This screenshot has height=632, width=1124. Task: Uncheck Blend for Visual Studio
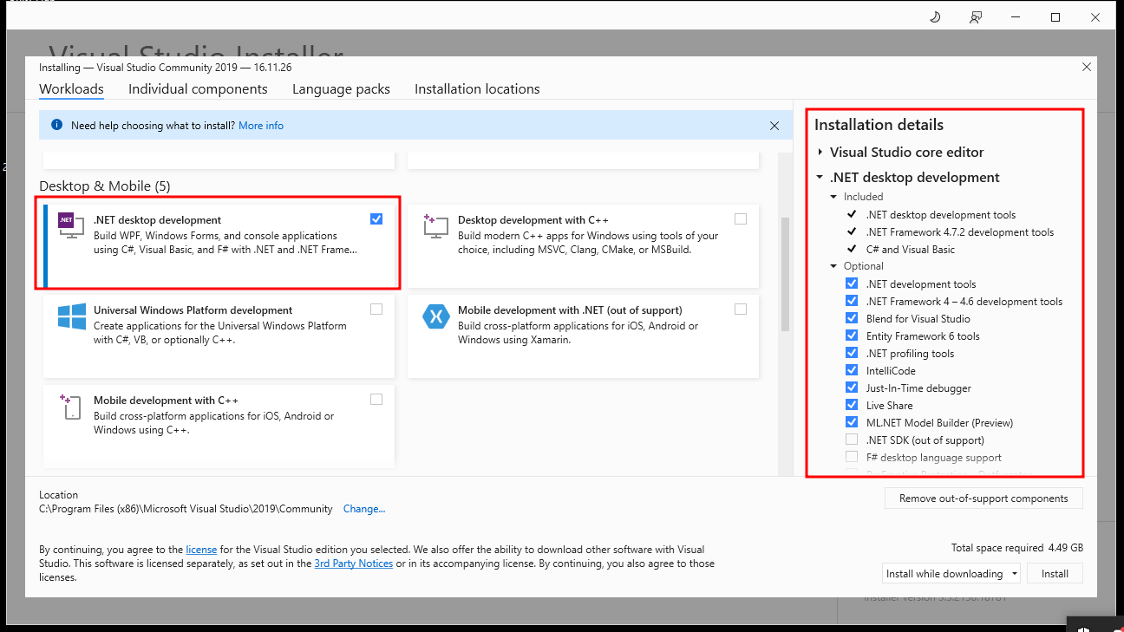coord(852,318)
